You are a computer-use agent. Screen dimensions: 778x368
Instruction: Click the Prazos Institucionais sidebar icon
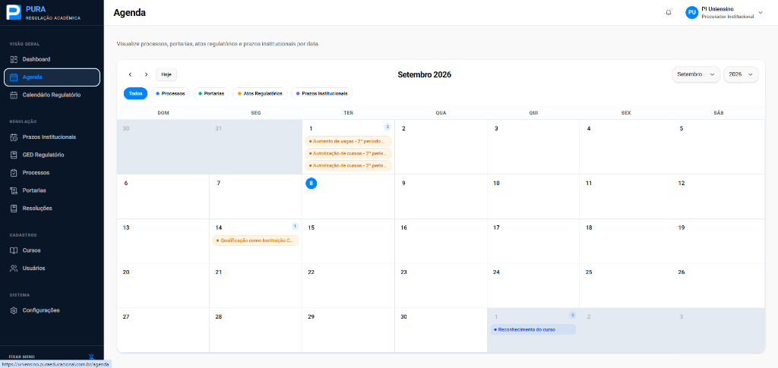[14, 137]
